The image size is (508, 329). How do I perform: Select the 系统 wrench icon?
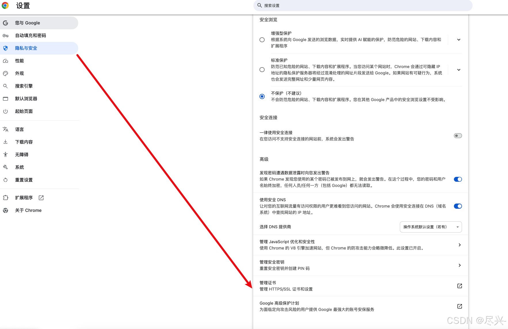point(6,167)
